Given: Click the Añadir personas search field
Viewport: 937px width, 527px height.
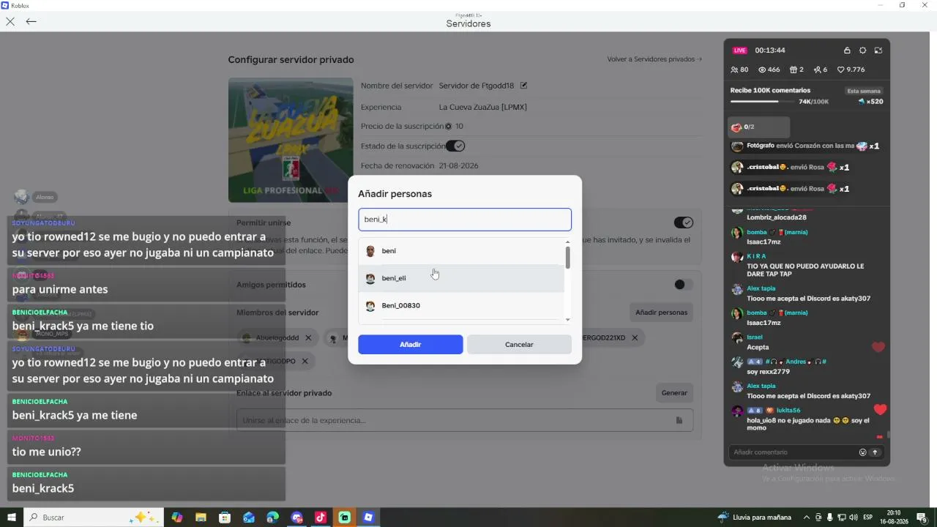Looking at the screenshot, I should (x=465, y=220).
